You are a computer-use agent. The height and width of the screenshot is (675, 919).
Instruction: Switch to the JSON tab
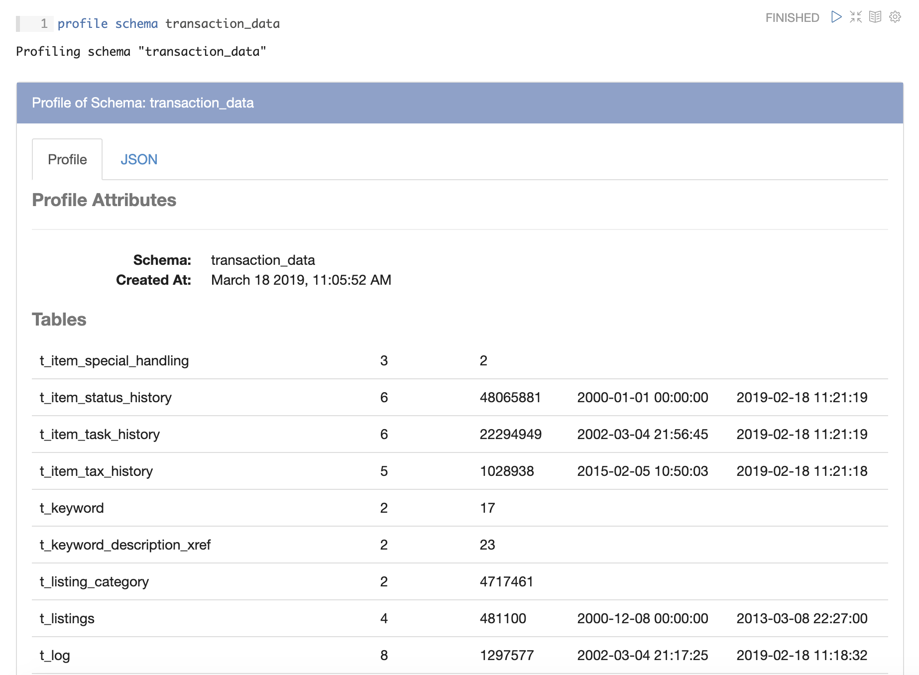pyautogui.click(x=139, y=159)
